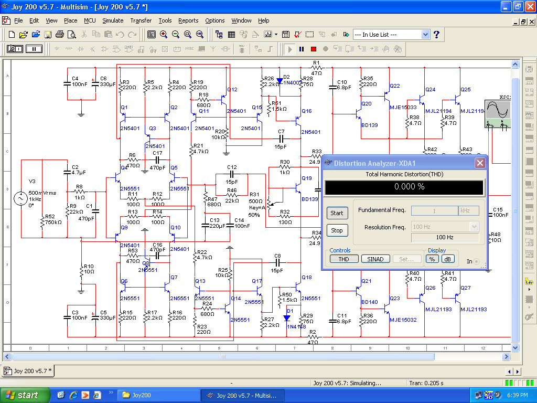Stop the simulation with red square

[x=314, y=49]
